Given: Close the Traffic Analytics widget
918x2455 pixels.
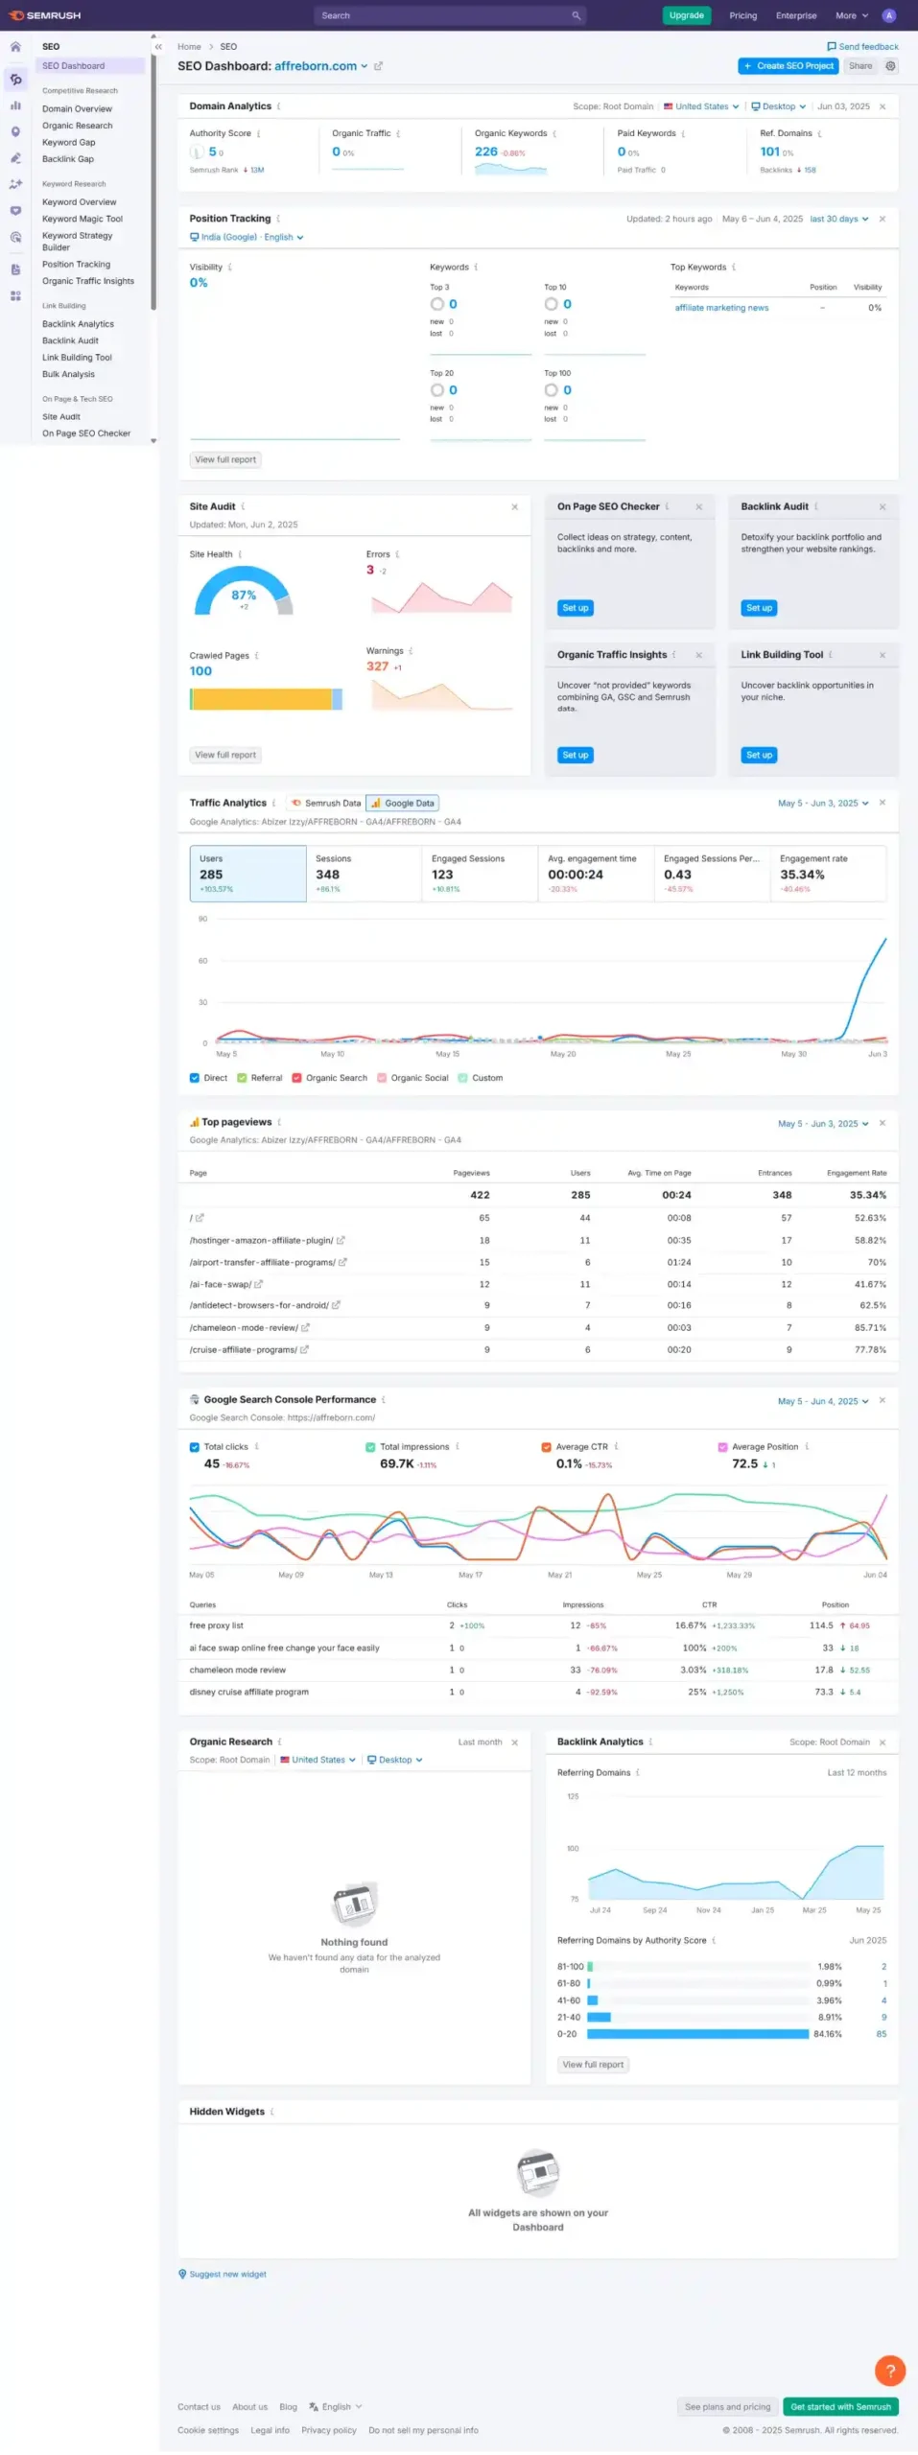Looking at the screenshot, I should click(x=883, y=803).
